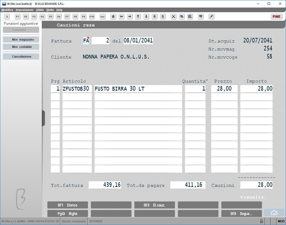The image size is (286, 225).
Task: Click the speech bubble comment icon
Action: [x=201, y=16]
